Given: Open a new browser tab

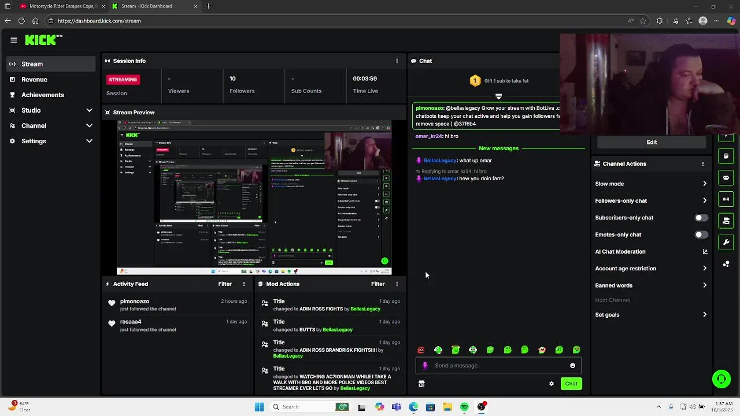Looking at the screenshot, I should point(208,6).
